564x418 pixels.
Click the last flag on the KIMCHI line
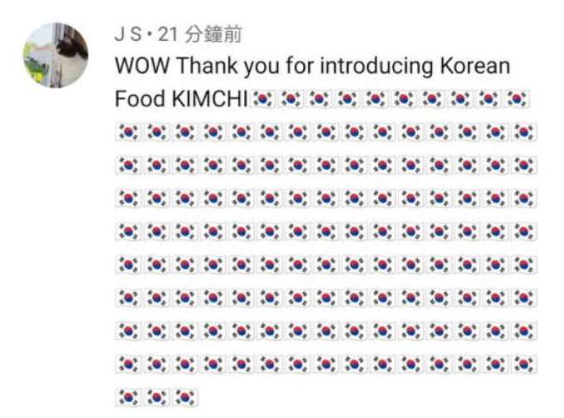(x=517, y=100)
